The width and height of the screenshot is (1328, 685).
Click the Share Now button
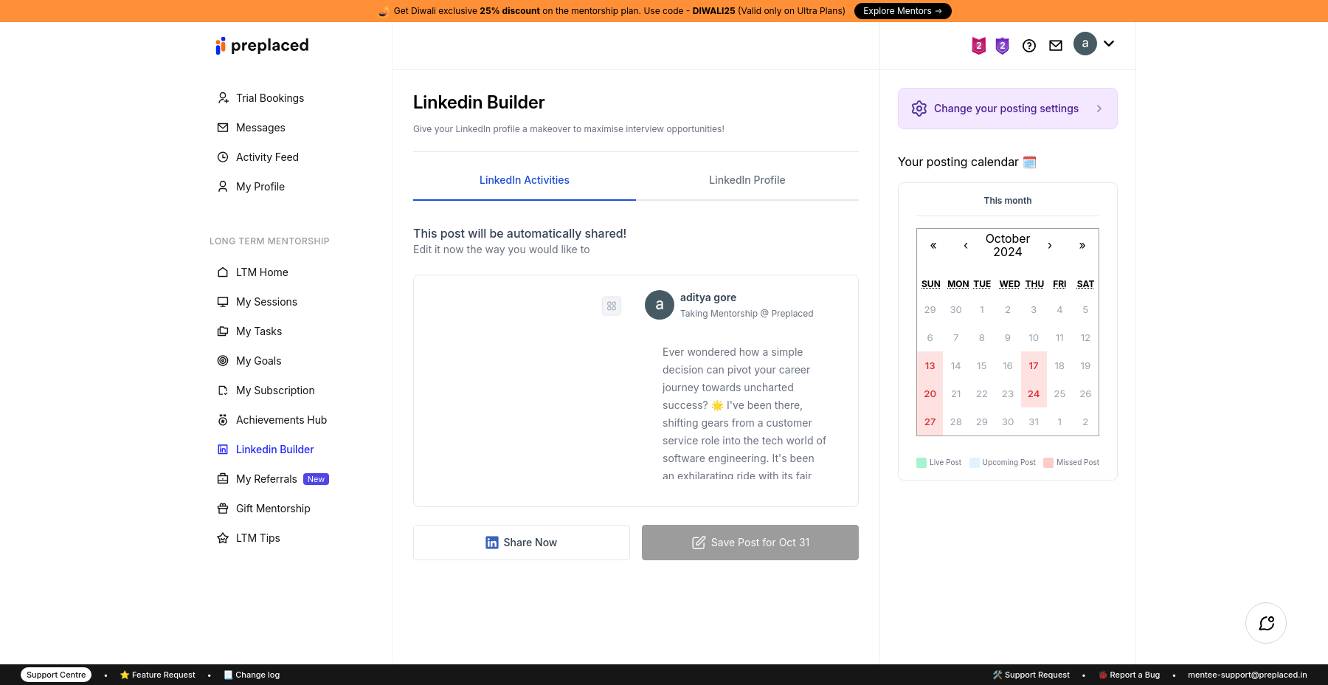click(x=522, y=543)
